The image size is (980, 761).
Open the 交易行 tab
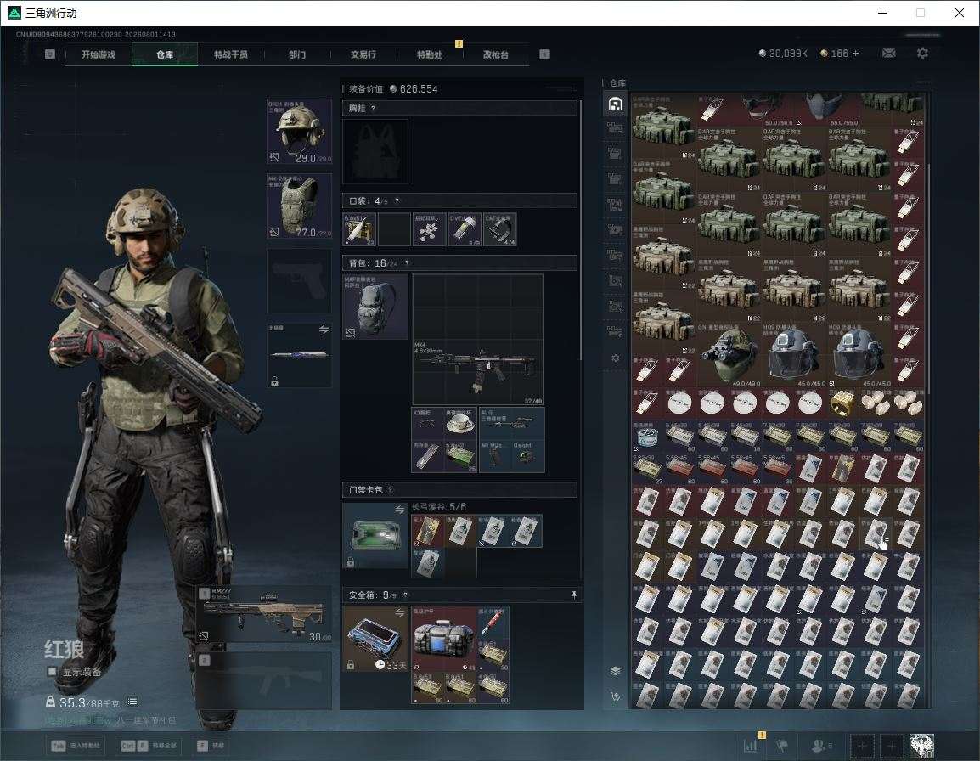[x=363, y=54]
